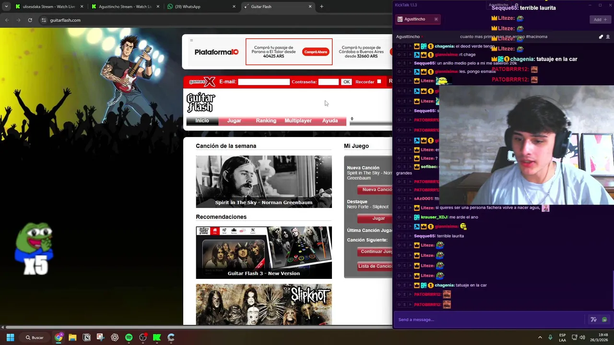
Task: Reload the guitarflash.com page
Action: [x=30, y=20]
